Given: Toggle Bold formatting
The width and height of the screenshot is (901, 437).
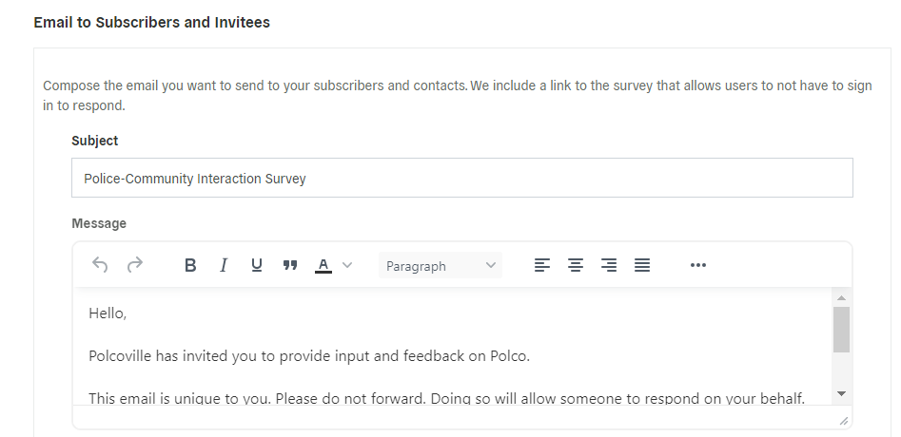Looking at the screenshot, I should point(190,266).
